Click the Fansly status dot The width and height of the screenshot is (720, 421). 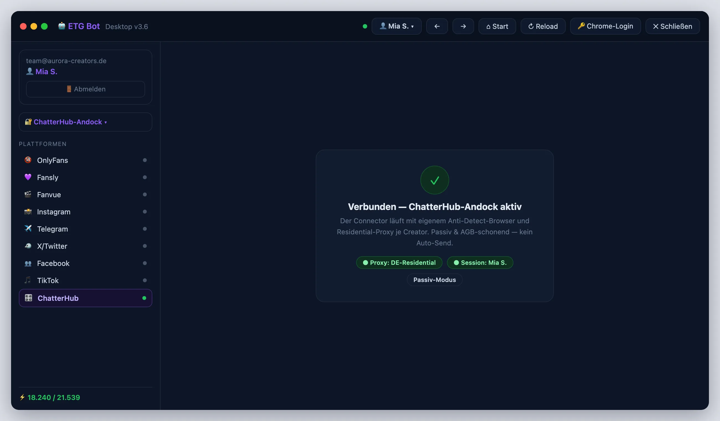click(145, 178)
